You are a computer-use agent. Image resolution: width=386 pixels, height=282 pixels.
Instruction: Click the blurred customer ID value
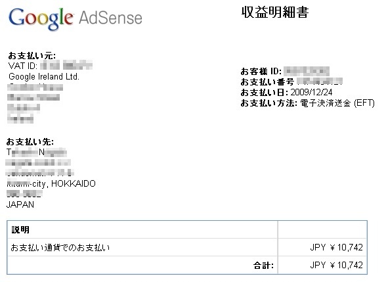click(307, 71)
